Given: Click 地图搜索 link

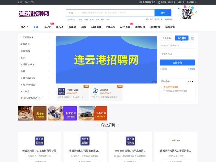Looking at the screenshot, I should pyautogui.click(x=159, y=19).
